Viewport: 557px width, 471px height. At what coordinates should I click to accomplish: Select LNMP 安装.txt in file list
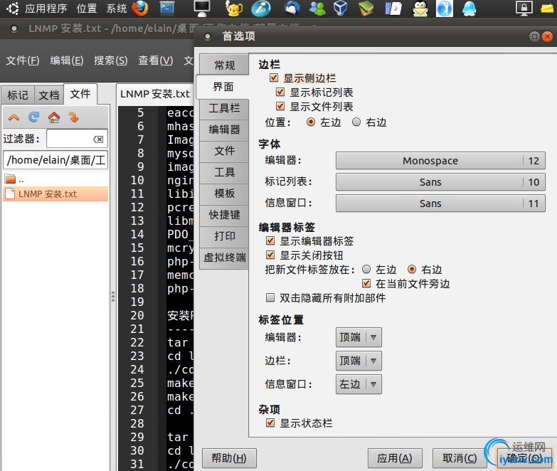(55, 194)
